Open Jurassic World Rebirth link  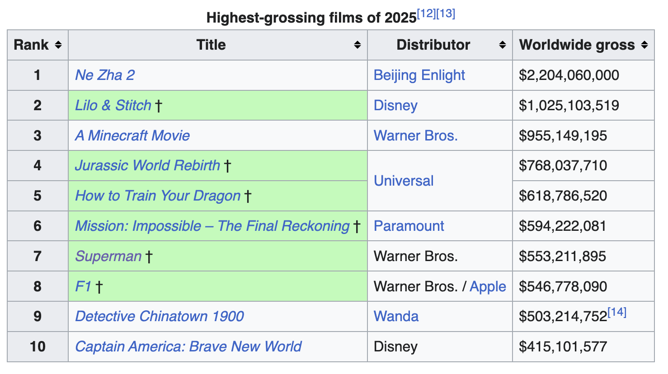[147, 165]
